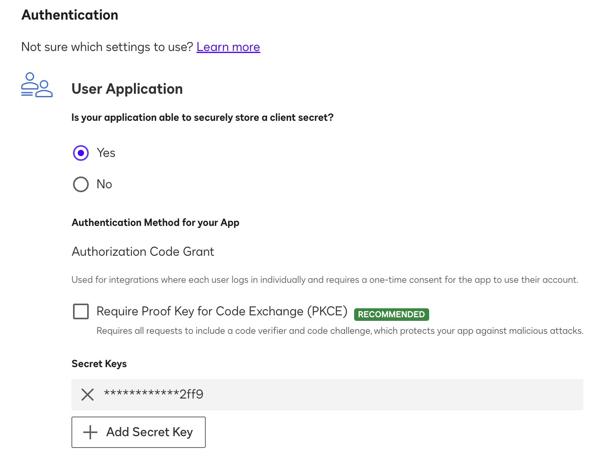Click the Authorization Code Grant label
Image resolution: width=596 pixels, height=455 pixels.
[x=143, y=251]
